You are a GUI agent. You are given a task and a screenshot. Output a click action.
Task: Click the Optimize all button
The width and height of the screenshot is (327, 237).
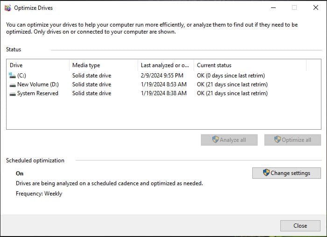pos(292,140)
